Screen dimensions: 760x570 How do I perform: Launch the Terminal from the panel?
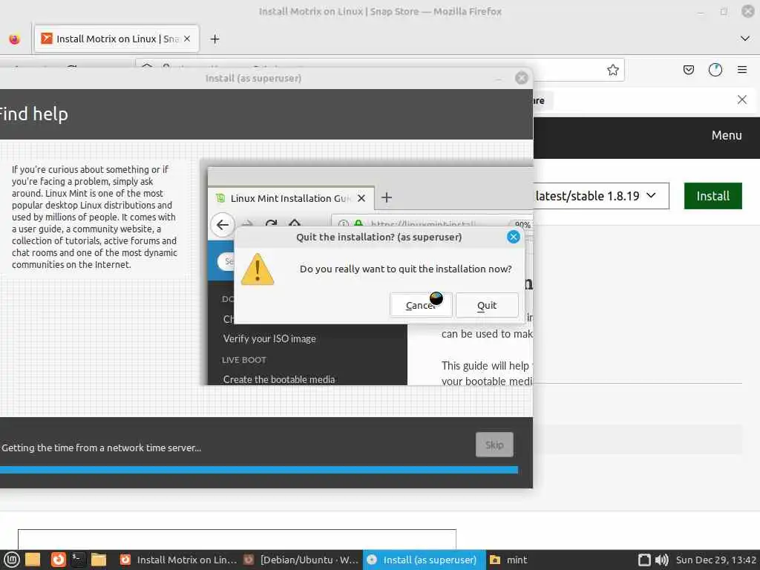[78, 560]
